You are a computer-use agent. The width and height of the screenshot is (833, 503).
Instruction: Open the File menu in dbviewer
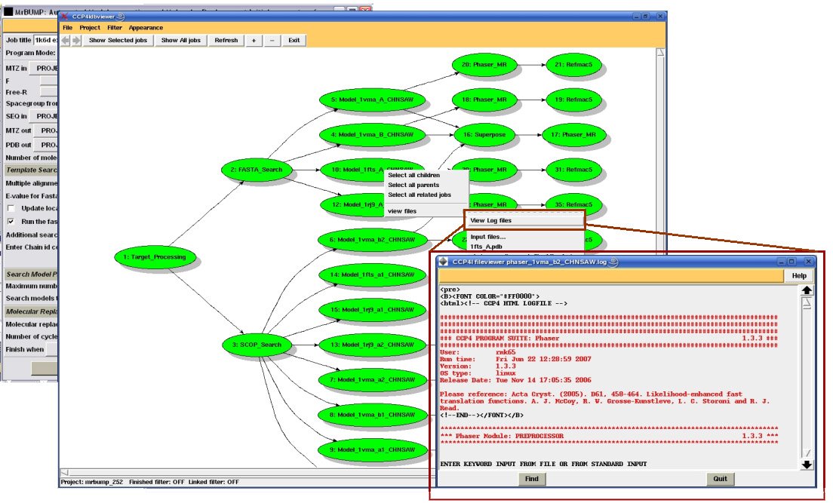click(67, 28)
